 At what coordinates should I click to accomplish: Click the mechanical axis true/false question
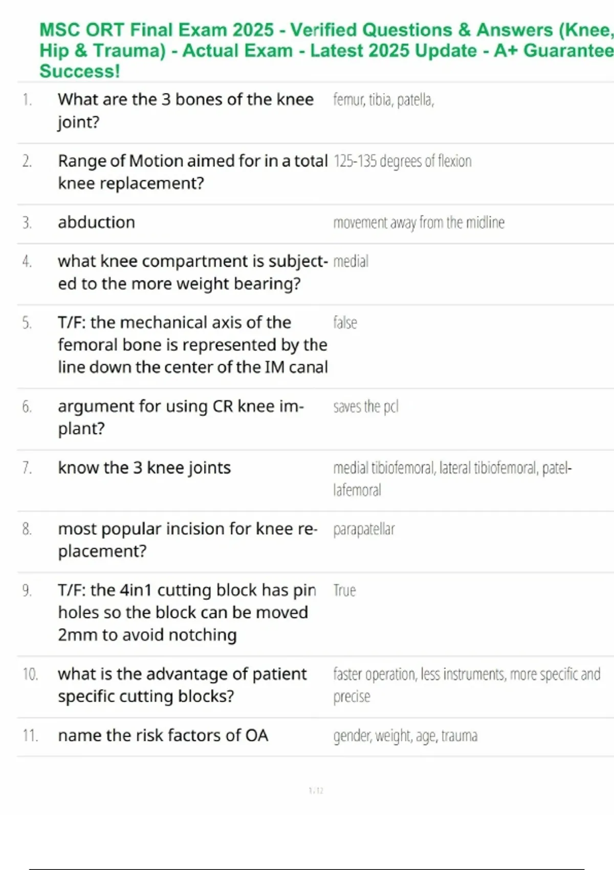coord(192,344)
